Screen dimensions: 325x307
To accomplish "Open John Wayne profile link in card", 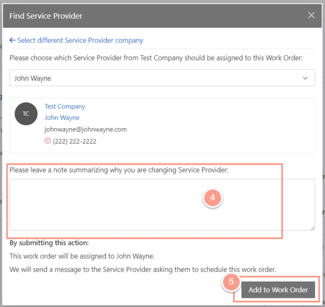I will [62, 117].
